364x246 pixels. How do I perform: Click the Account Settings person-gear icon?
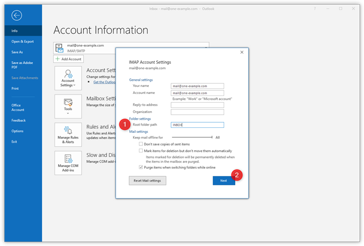point(69,74)
